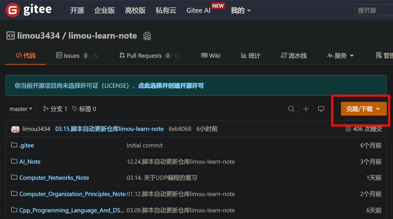
Task: Click the plus icon to add file
Action: click(306, 109)
